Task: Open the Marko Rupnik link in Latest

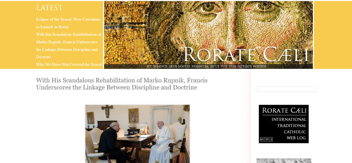Action: 69,46
